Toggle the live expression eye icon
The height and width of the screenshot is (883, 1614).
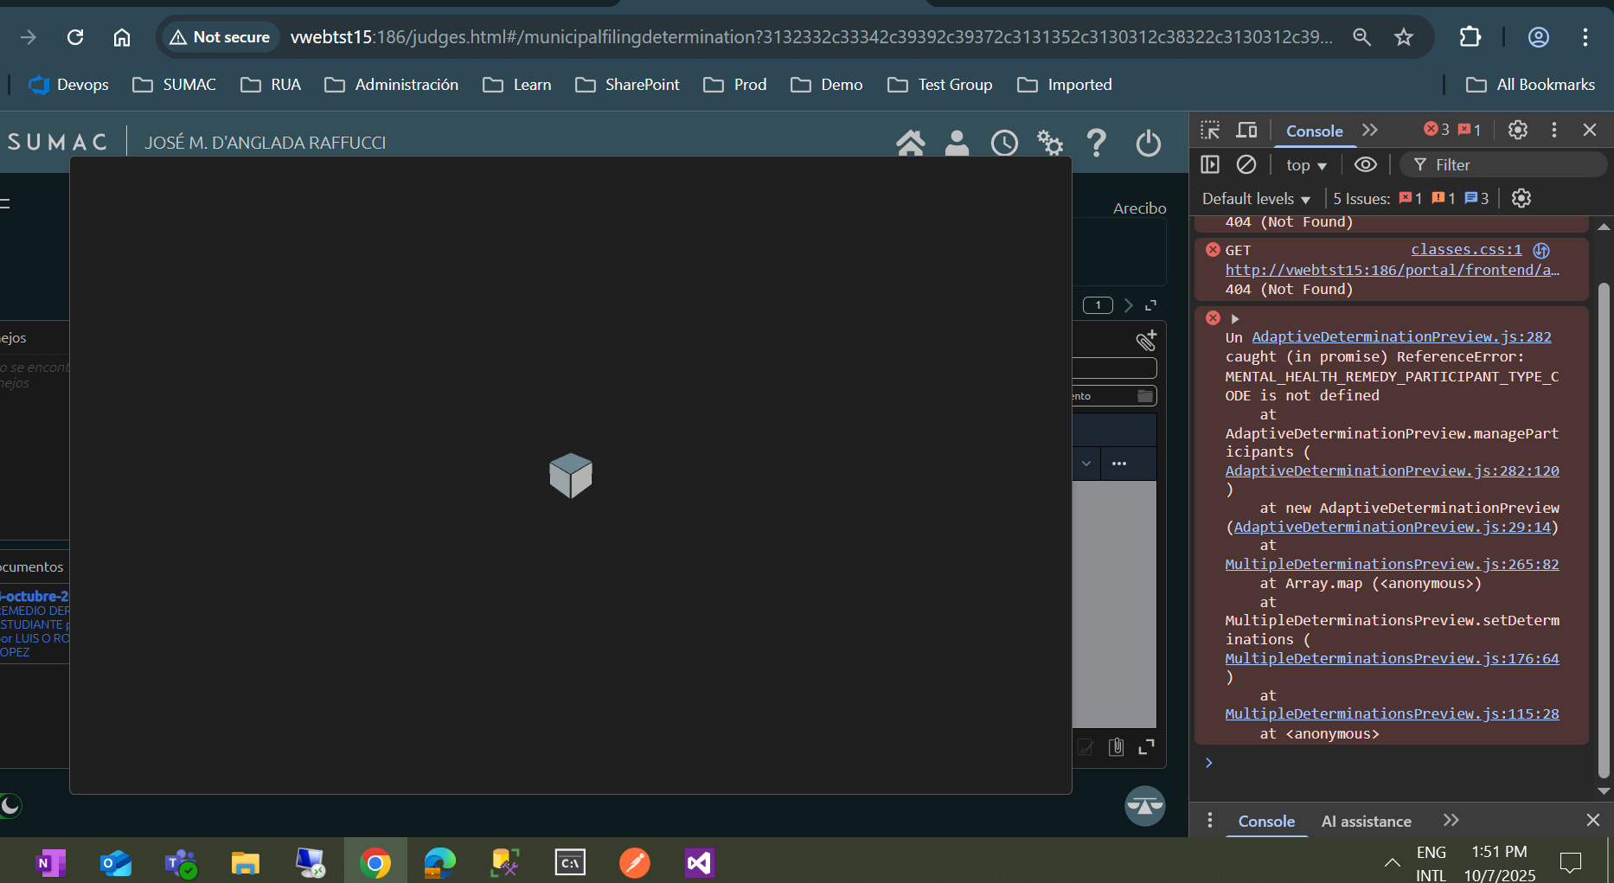[1365, 164]
